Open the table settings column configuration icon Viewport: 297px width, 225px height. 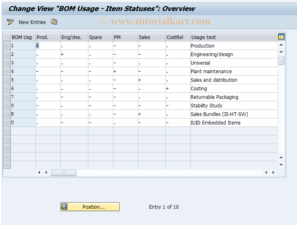281,36
